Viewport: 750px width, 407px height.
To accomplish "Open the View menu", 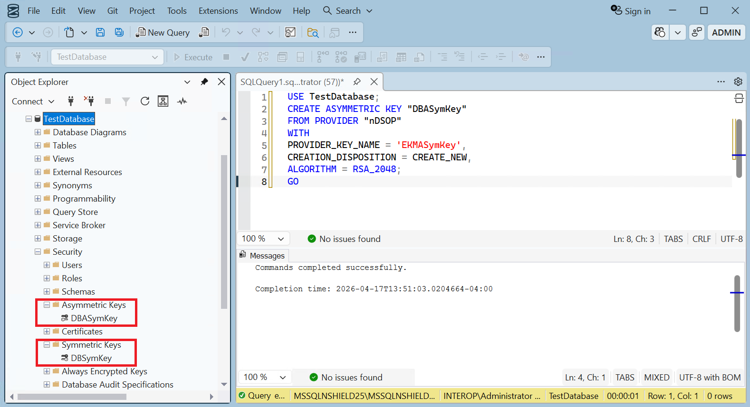I will (87, 10).
